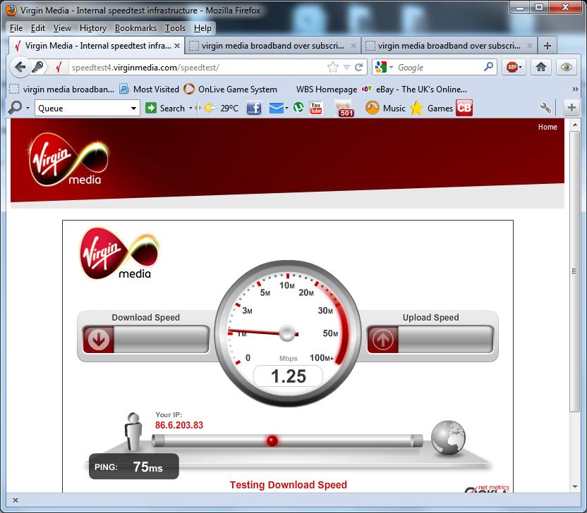The image size is (587, 513).
Task: Click the red CB toolbar icon
Action: [464, 108]
